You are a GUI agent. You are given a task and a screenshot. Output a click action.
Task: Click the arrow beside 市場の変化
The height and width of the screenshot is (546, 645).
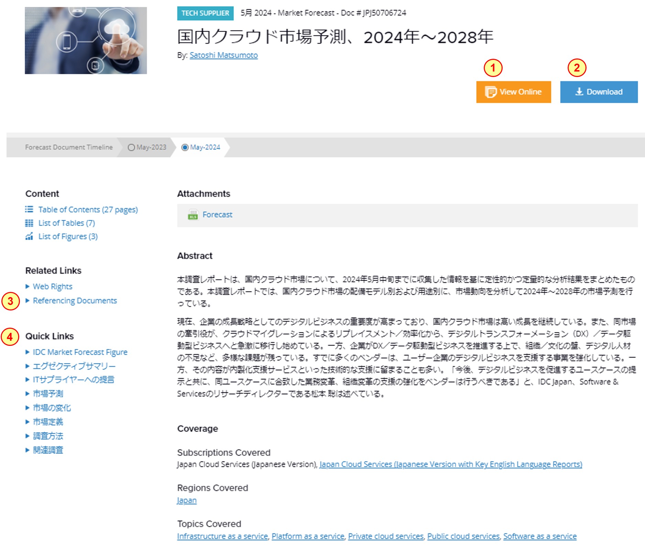[28, 408]
